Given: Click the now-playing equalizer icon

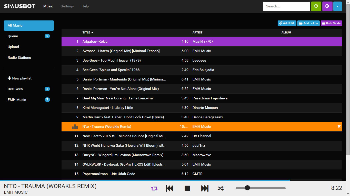Looking at the screenshot, I should (75, 127).
